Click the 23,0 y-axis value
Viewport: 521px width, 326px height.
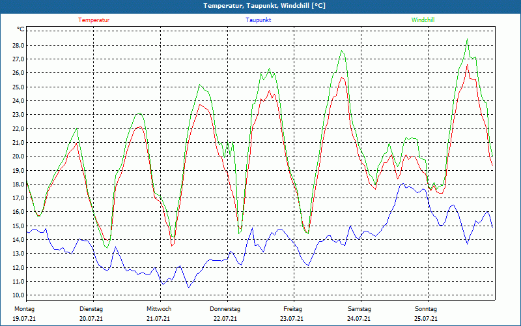click(x=18, y=115)
